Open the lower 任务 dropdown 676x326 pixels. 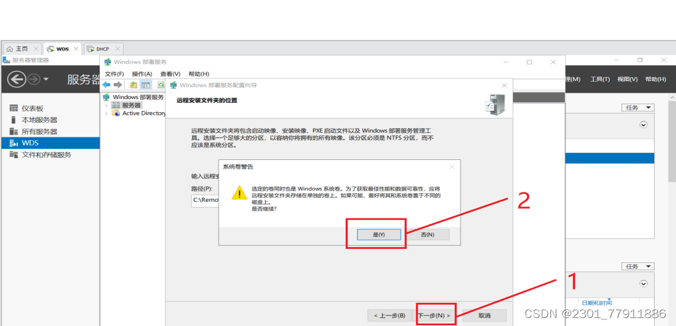coord(638,266)
